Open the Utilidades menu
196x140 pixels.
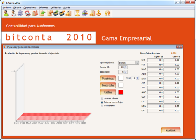pos(56,8)
